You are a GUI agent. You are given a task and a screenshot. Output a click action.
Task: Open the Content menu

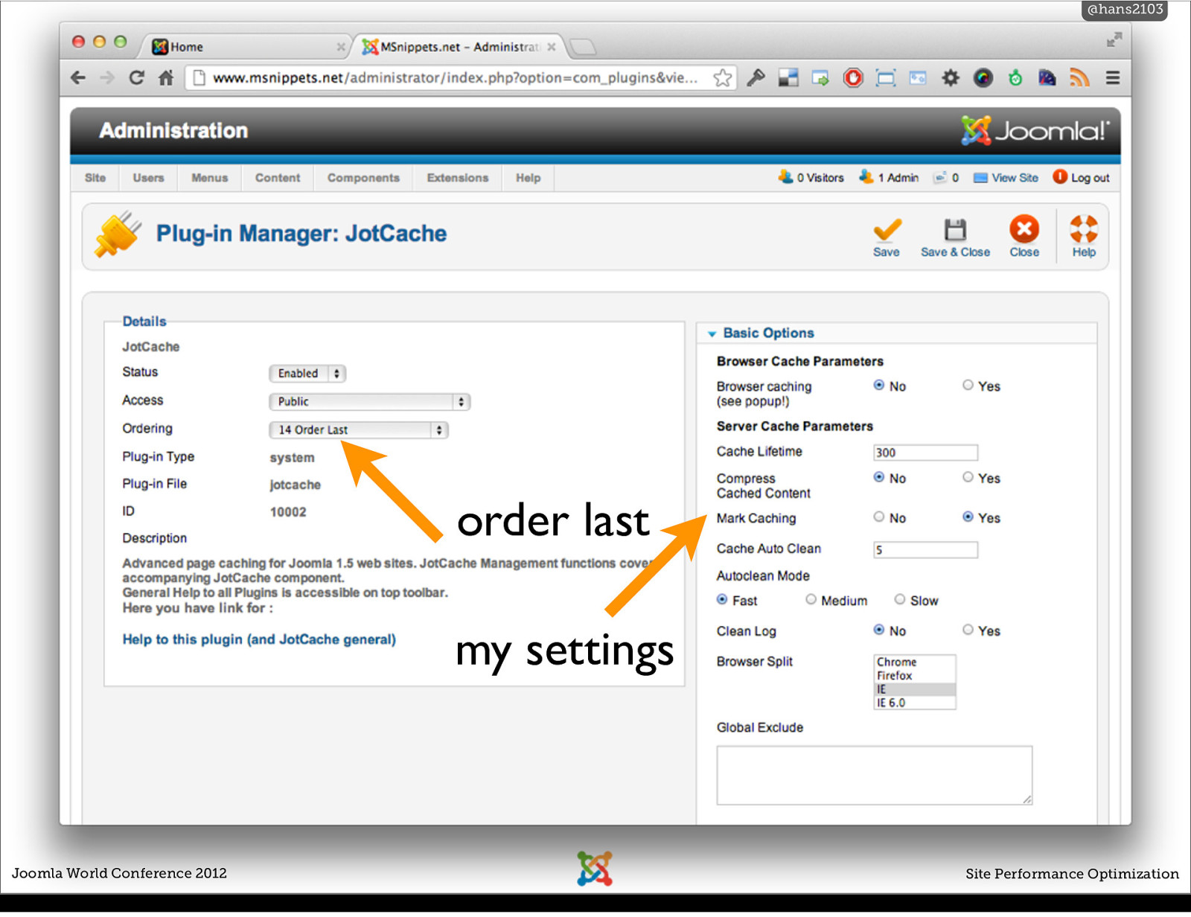point(278,178)
